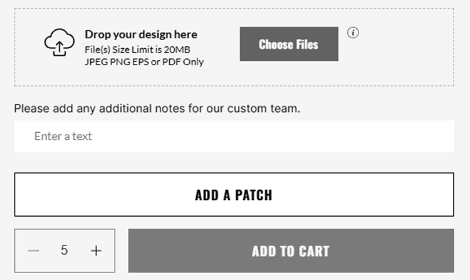Click the ADD A PATCH button
470x280 pixels.
[x=234, y=194]
